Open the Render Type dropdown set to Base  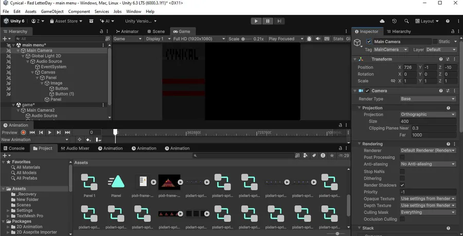(x=428, y=99)
